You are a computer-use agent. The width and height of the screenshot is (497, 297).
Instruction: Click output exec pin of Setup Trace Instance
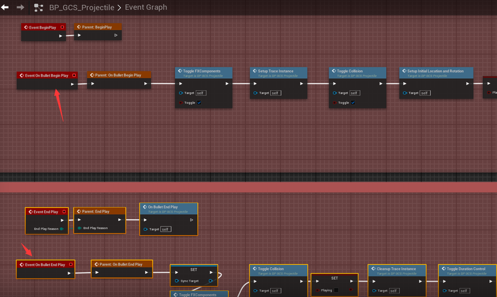click(x=302, y=84)
